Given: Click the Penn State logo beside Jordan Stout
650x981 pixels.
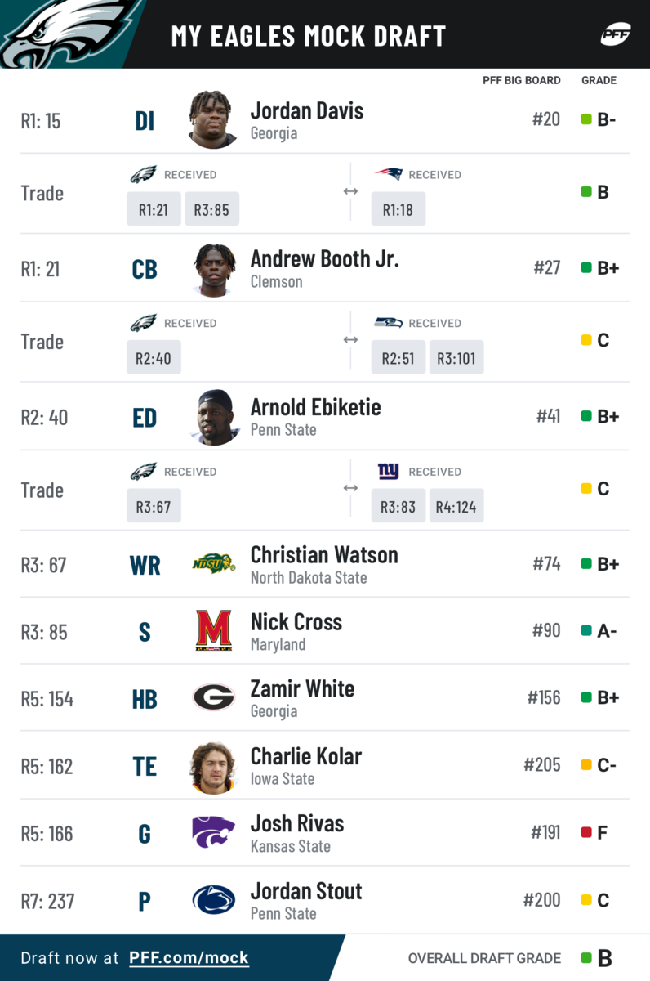Looking at the screenshot, I should pyautogui.click(x=214, y=899).
